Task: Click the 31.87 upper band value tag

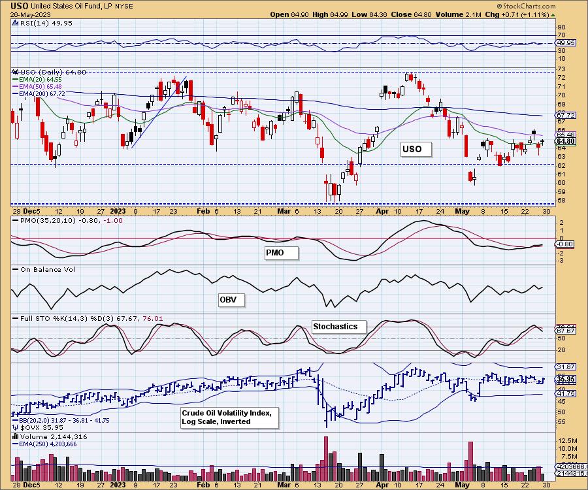Action: pyautogui.click(x=566, y=367)
